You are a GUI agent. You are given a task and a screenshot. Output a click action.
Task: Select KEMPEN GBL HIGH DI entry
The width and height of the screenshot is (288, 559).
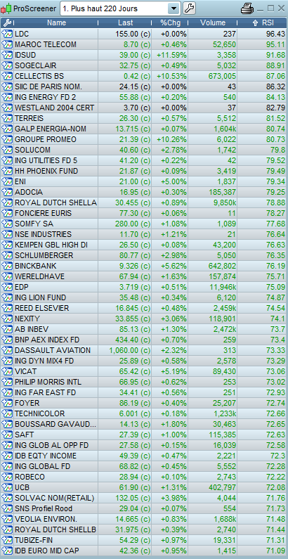[x=51, y=245]
